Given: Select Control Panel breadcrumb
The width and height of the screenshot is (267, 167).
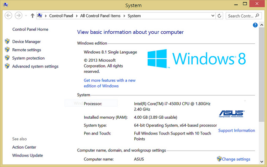Looking at the screenshot, I should tap(61, 16).
